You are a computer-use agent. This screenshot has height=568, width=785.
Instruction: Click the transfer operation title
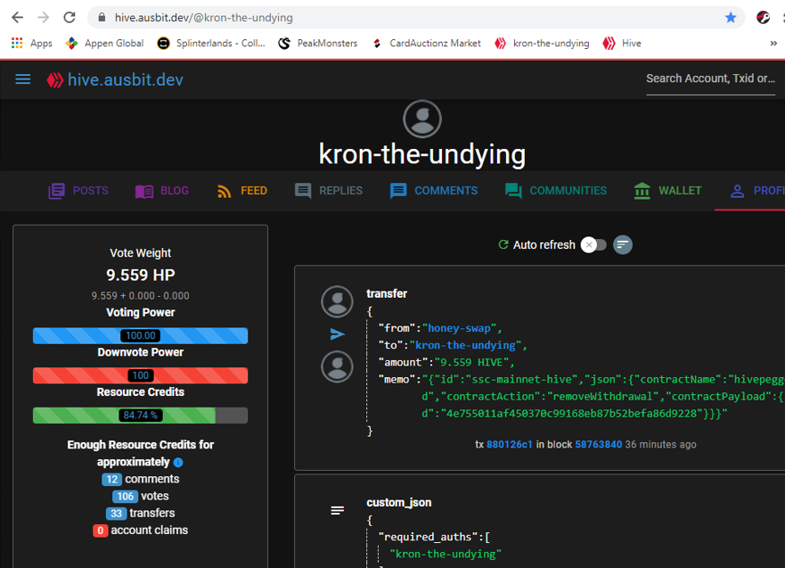387,293
